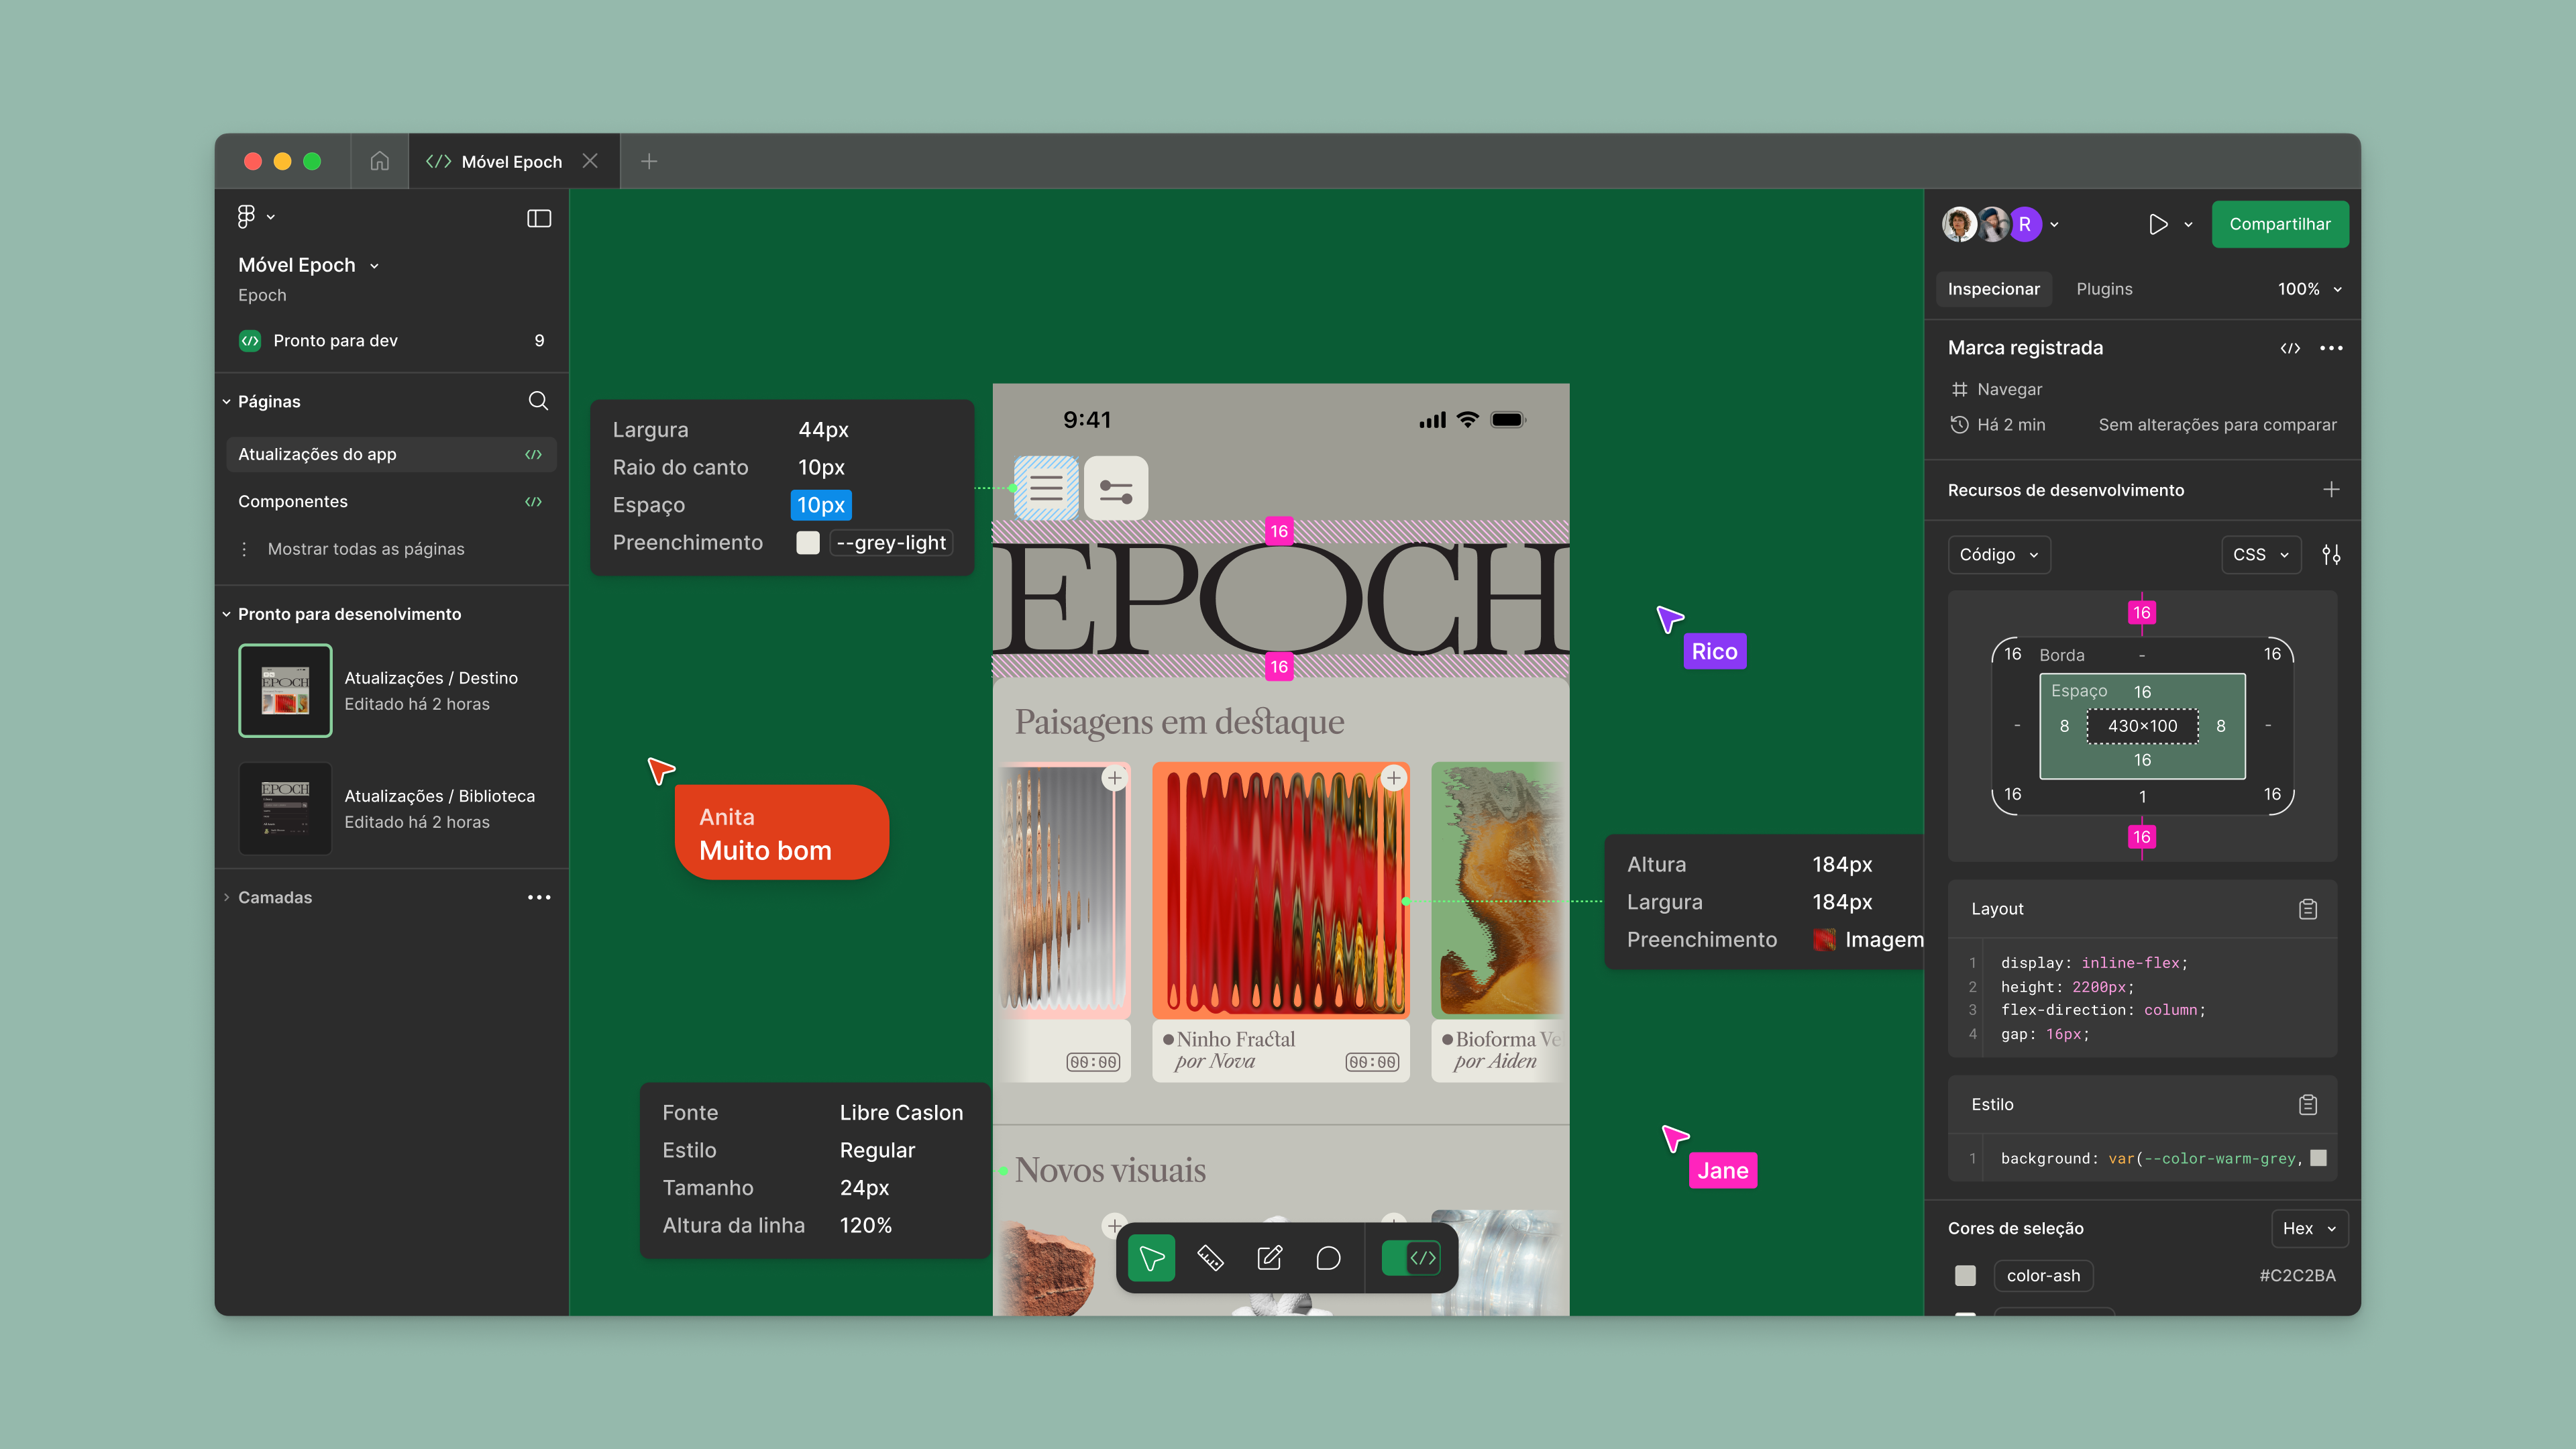Close the Móvel Epoch tab
Image resolution: width=2576 pixels, height=1449 pixels.
coord(590,161)
